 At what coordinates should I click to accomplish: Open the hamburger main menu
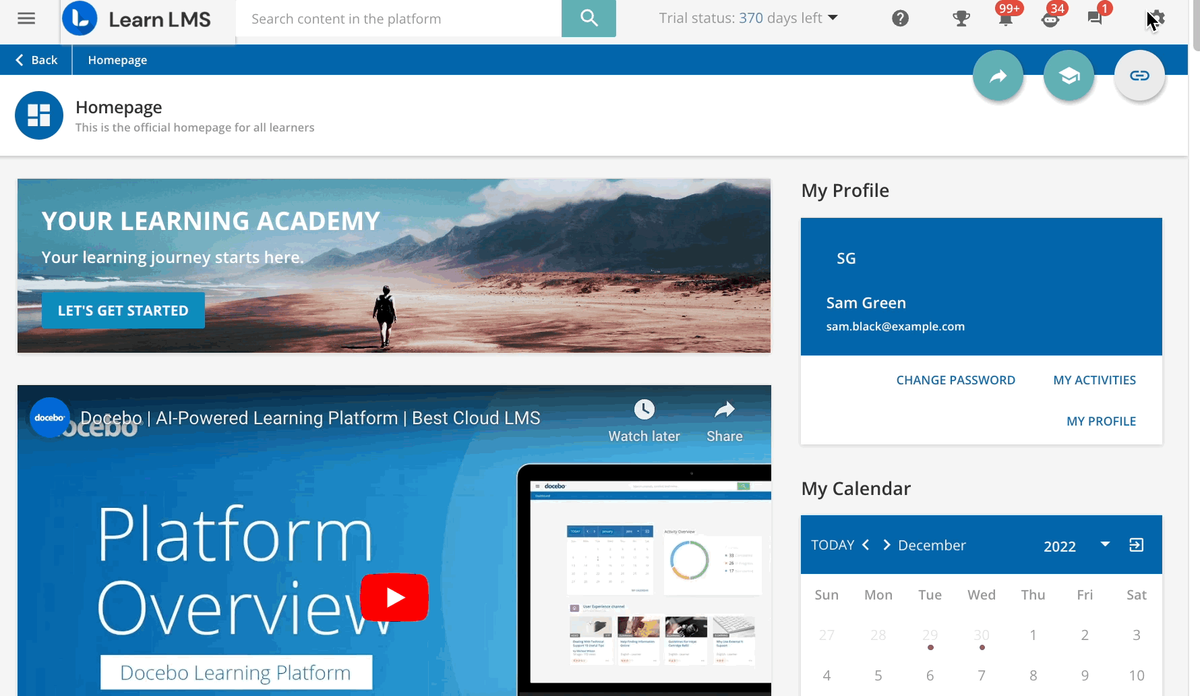click(x=26, y=19)
